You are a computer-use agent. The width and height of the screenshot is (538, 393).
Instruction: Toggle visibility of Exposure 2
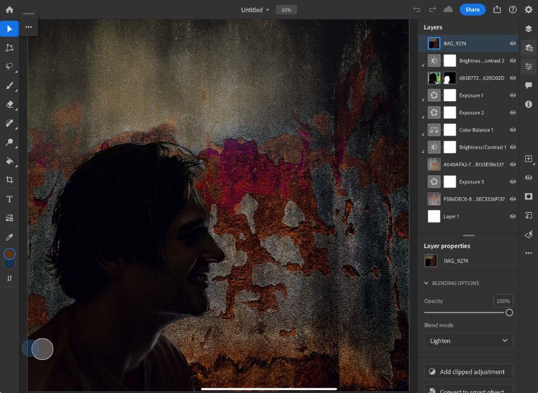pos(513,113)
